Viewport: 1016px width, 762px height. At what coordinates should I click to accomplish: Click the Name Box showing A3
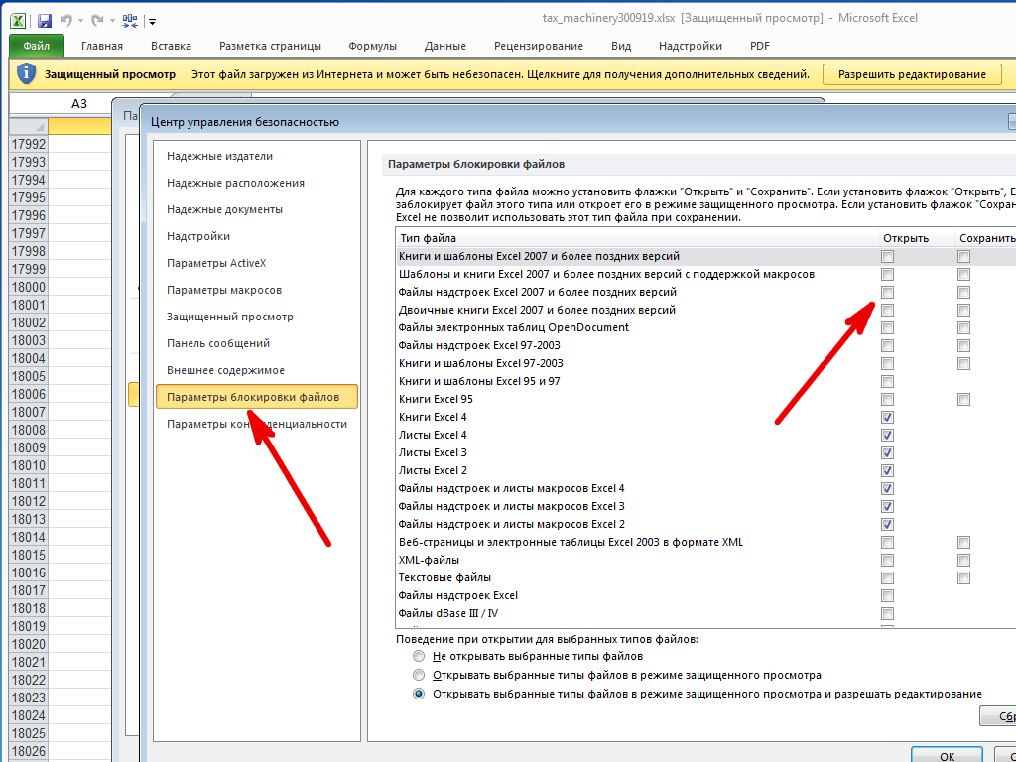tap(79, 103)
